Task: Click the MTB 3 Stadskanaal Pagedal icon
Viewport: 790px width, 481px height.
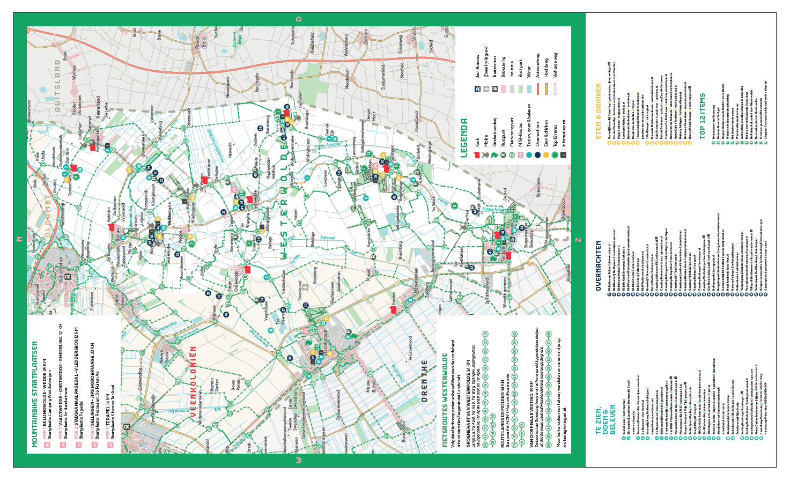Action: (x=78, y=446)
